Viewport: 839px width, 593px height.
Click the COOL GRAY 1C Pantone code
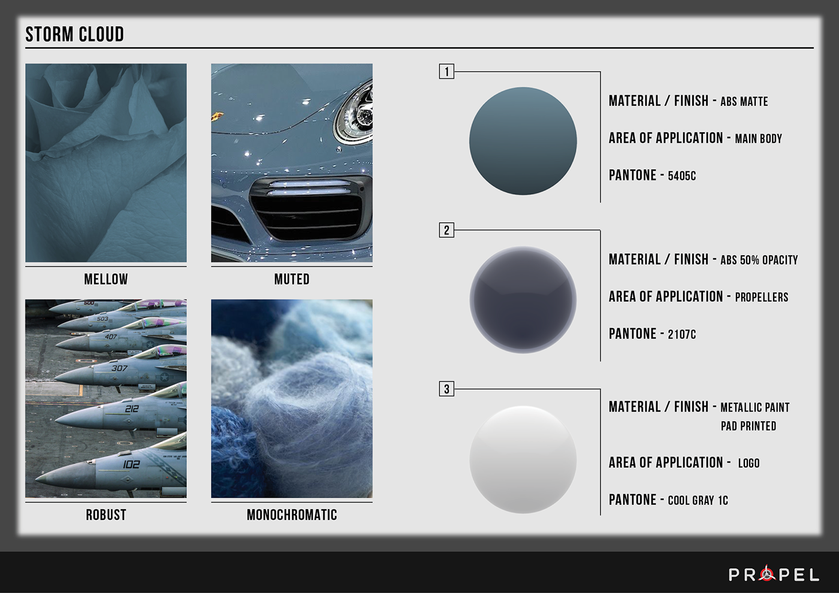pyautogui.click(x=698, y=500)
